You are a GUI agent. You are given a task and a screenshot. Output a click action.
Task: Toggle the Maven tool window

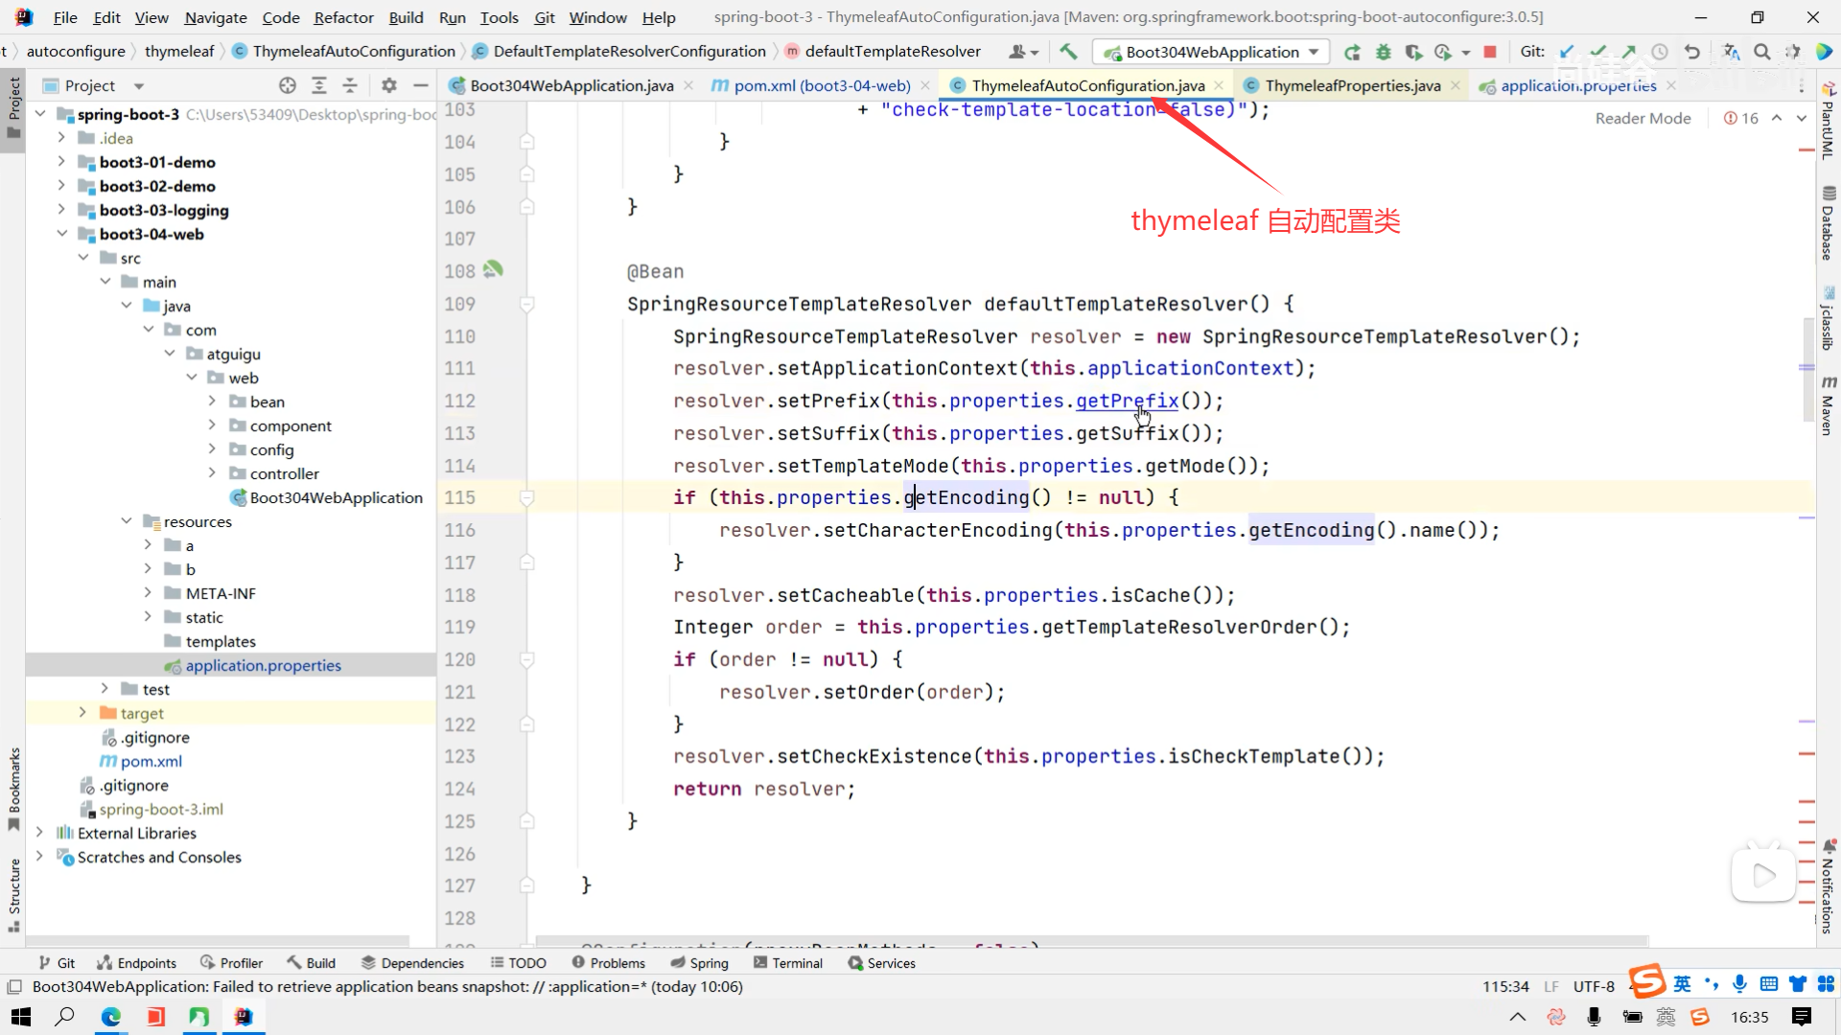[x=1828, y=407]
